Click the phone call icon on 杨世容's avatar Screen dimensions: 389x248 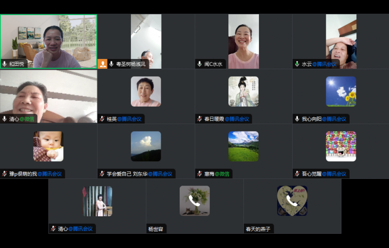194,201
